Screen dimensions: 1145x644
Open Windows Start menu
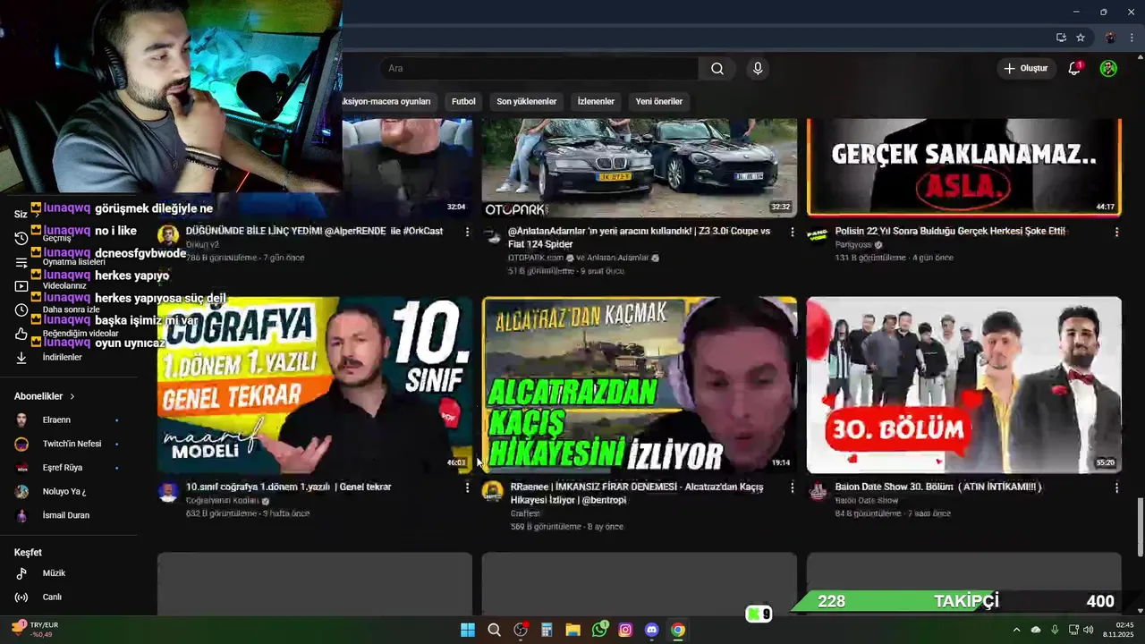coord(468,630)
